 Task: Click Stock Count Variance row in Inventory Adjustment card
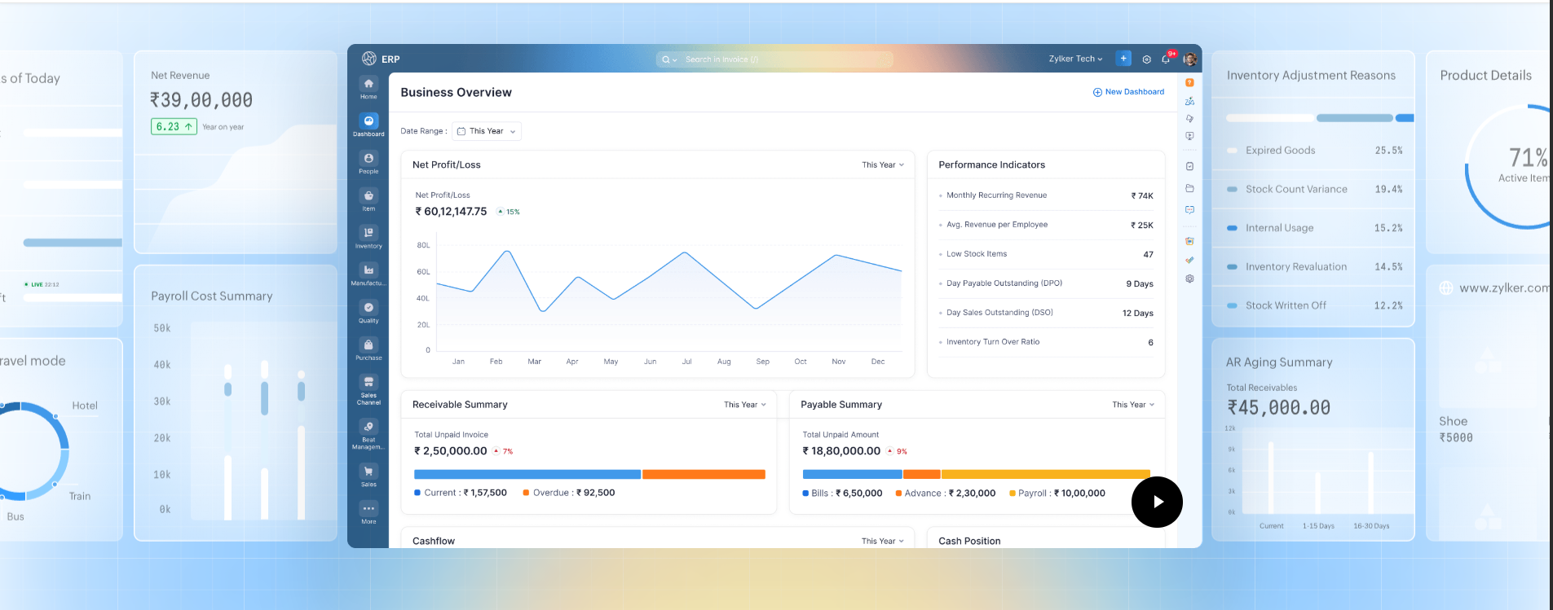(1313, 189)
